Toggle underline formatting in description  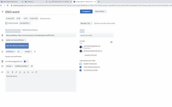tap(20, 72)
